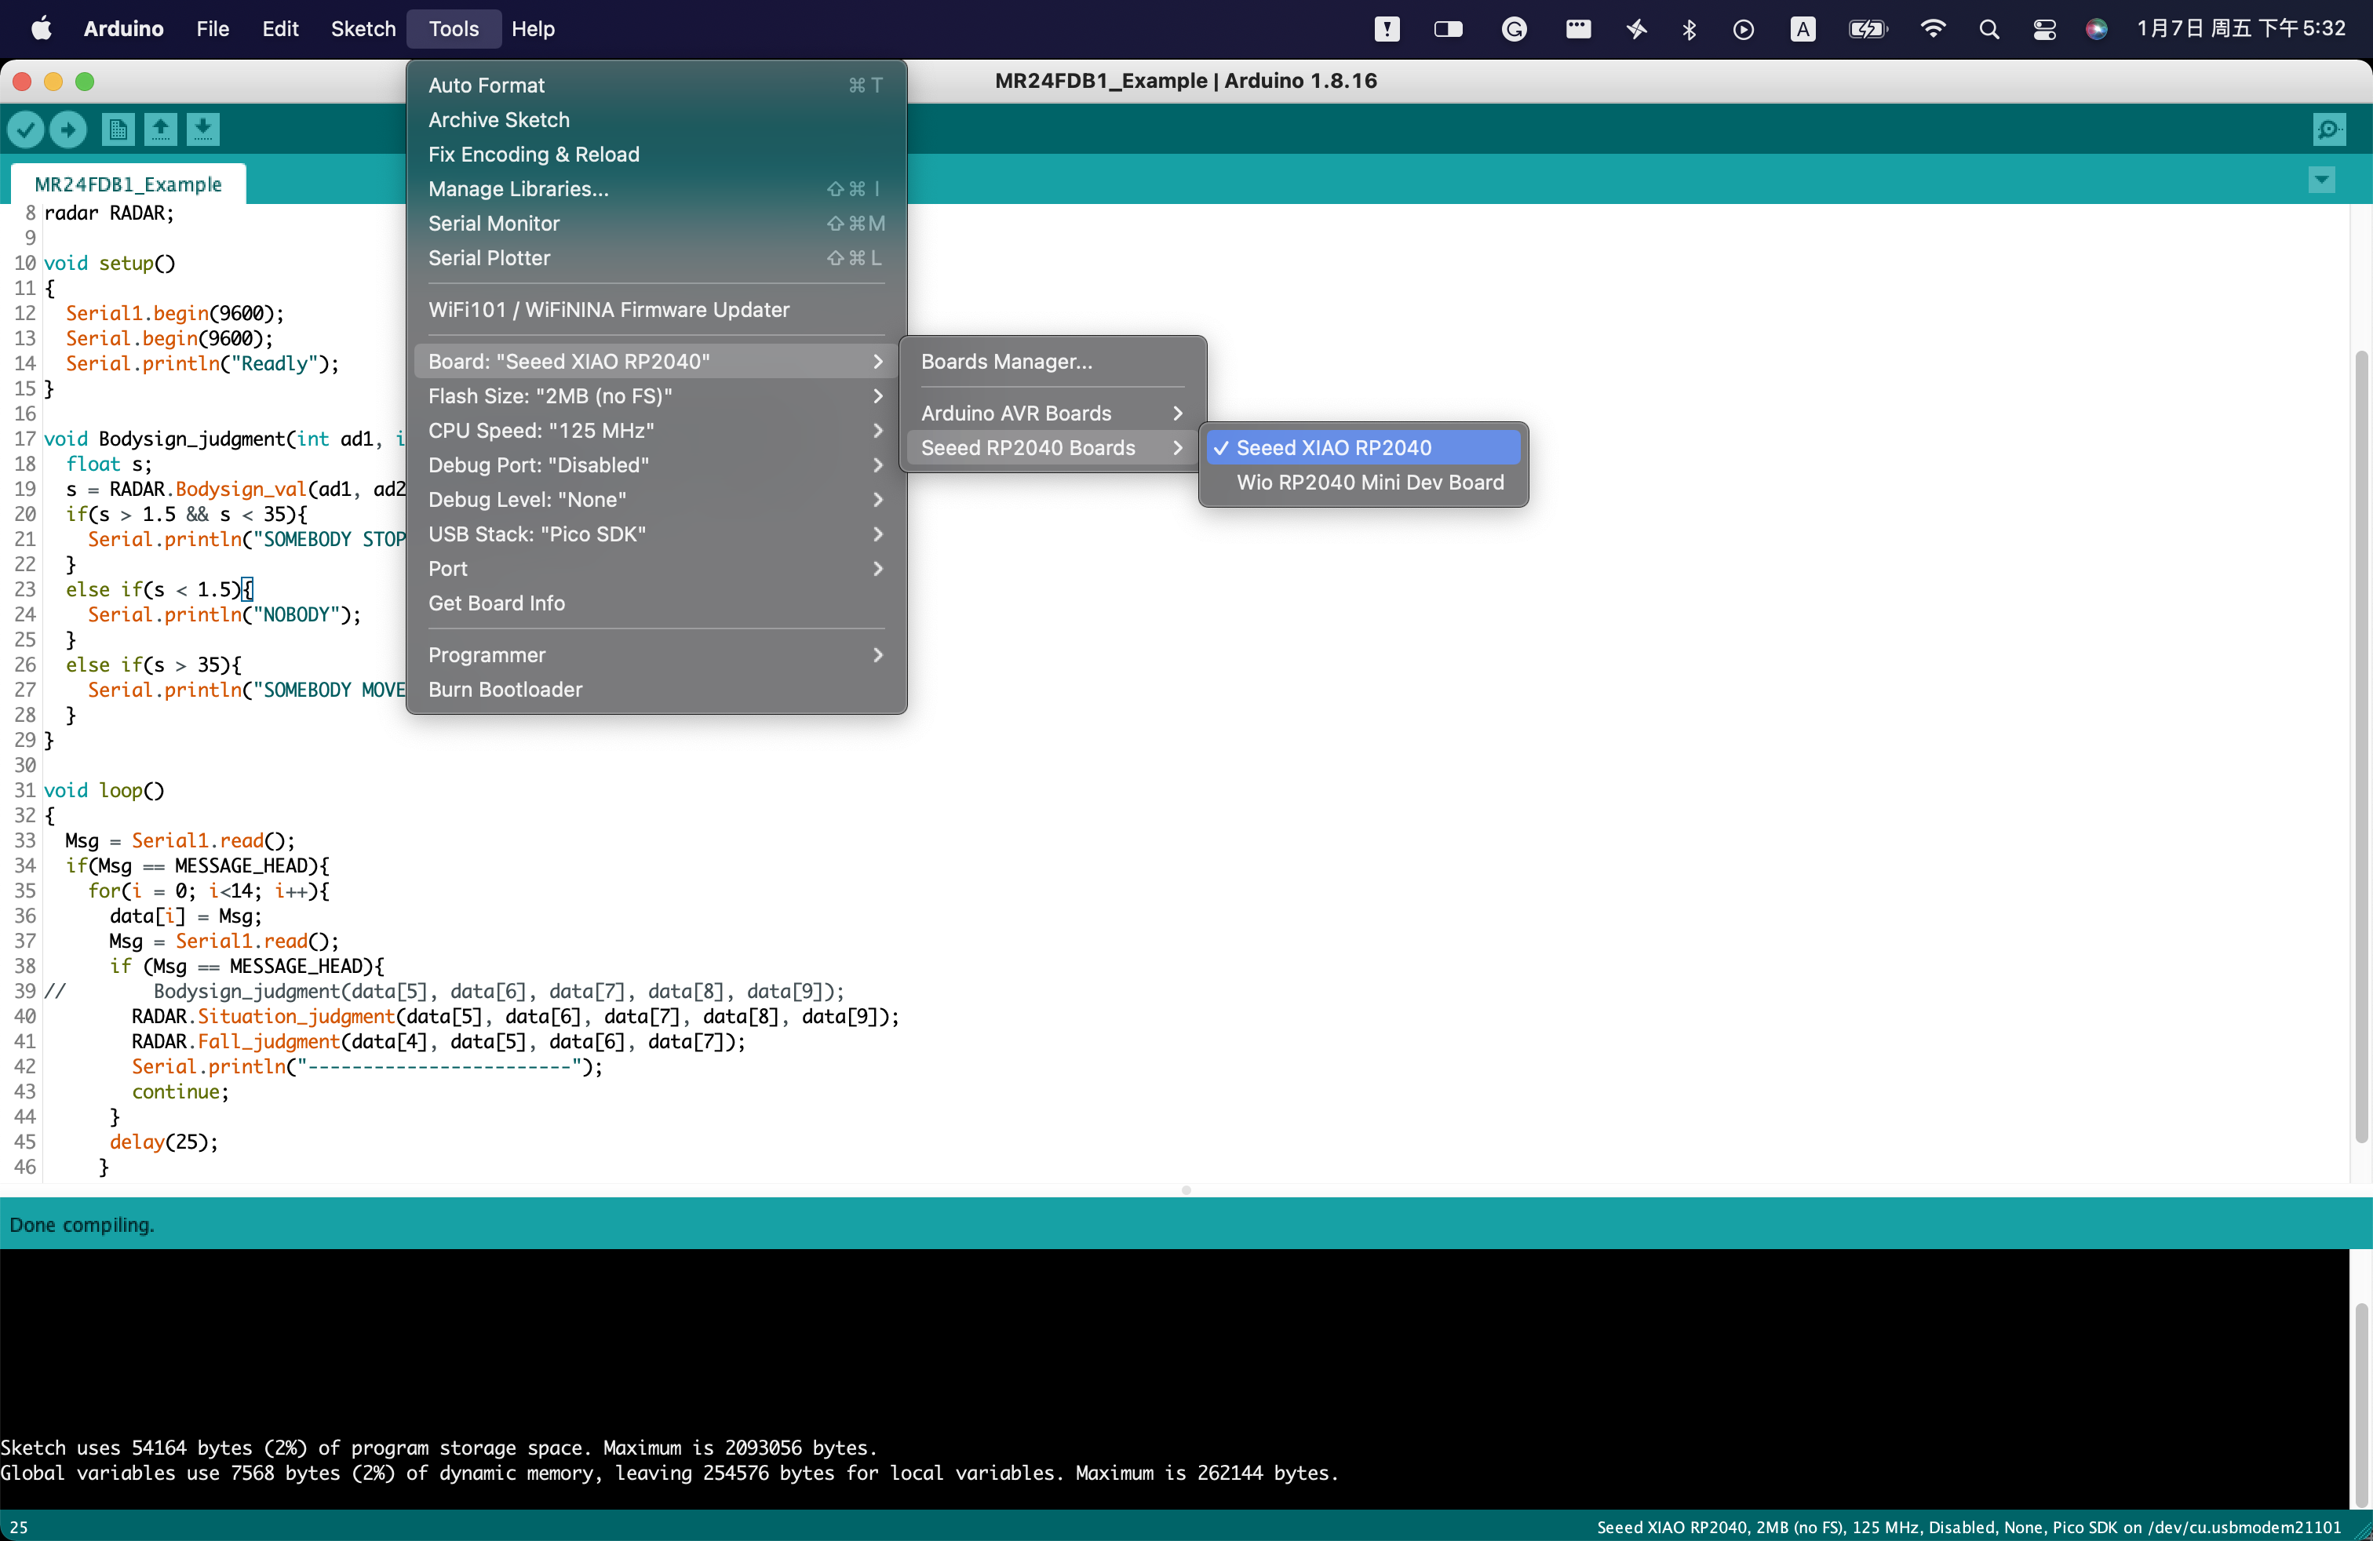Click the Upload arrow toolbar icon
Screen dimensions: 2373x1541
(x=67, y=129)
